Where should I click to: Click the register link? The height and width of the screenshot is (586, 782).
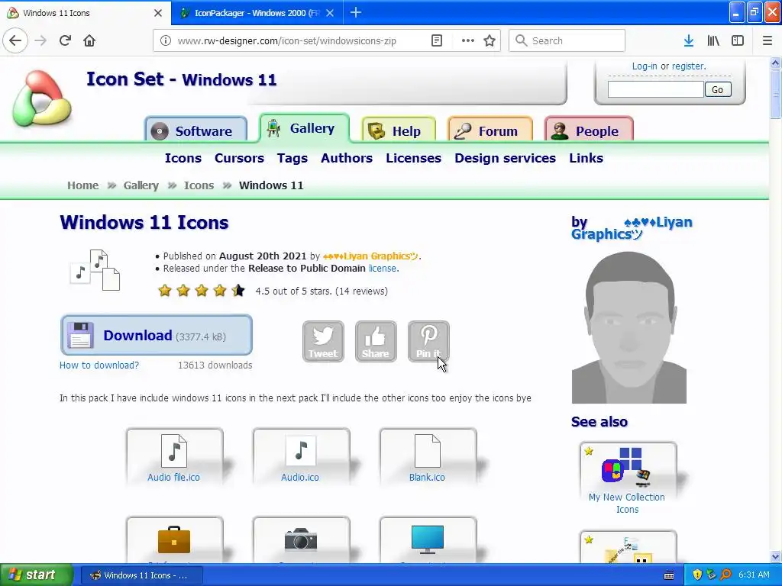[x=688, y=66]
